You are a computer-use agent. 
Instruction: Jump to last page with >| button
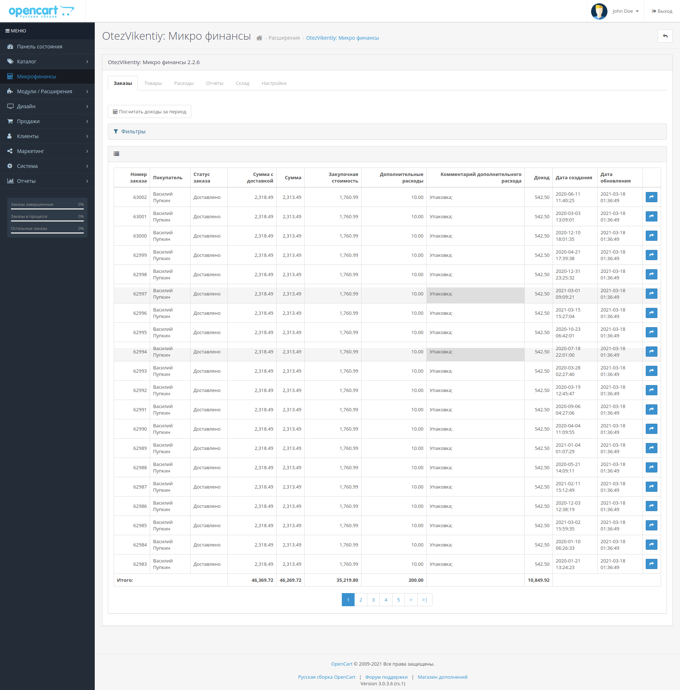point(425,600)
